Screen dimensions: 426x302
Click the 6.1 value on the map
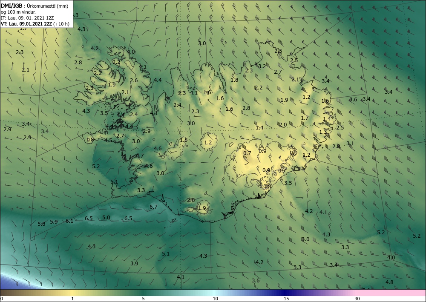(x=69, y=221)
